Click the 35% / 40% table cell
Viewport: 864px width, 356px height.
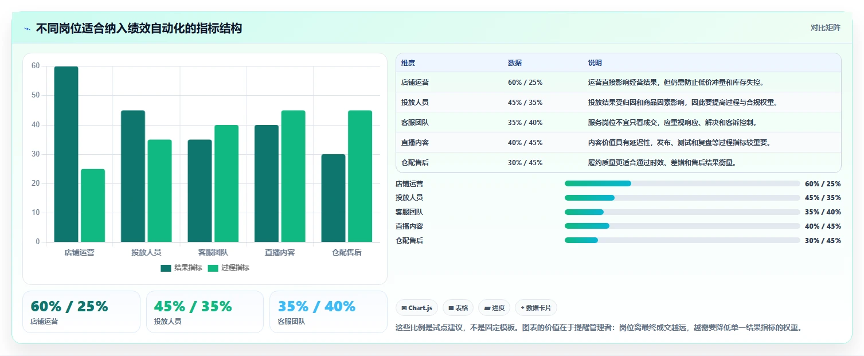pos(525,123)
